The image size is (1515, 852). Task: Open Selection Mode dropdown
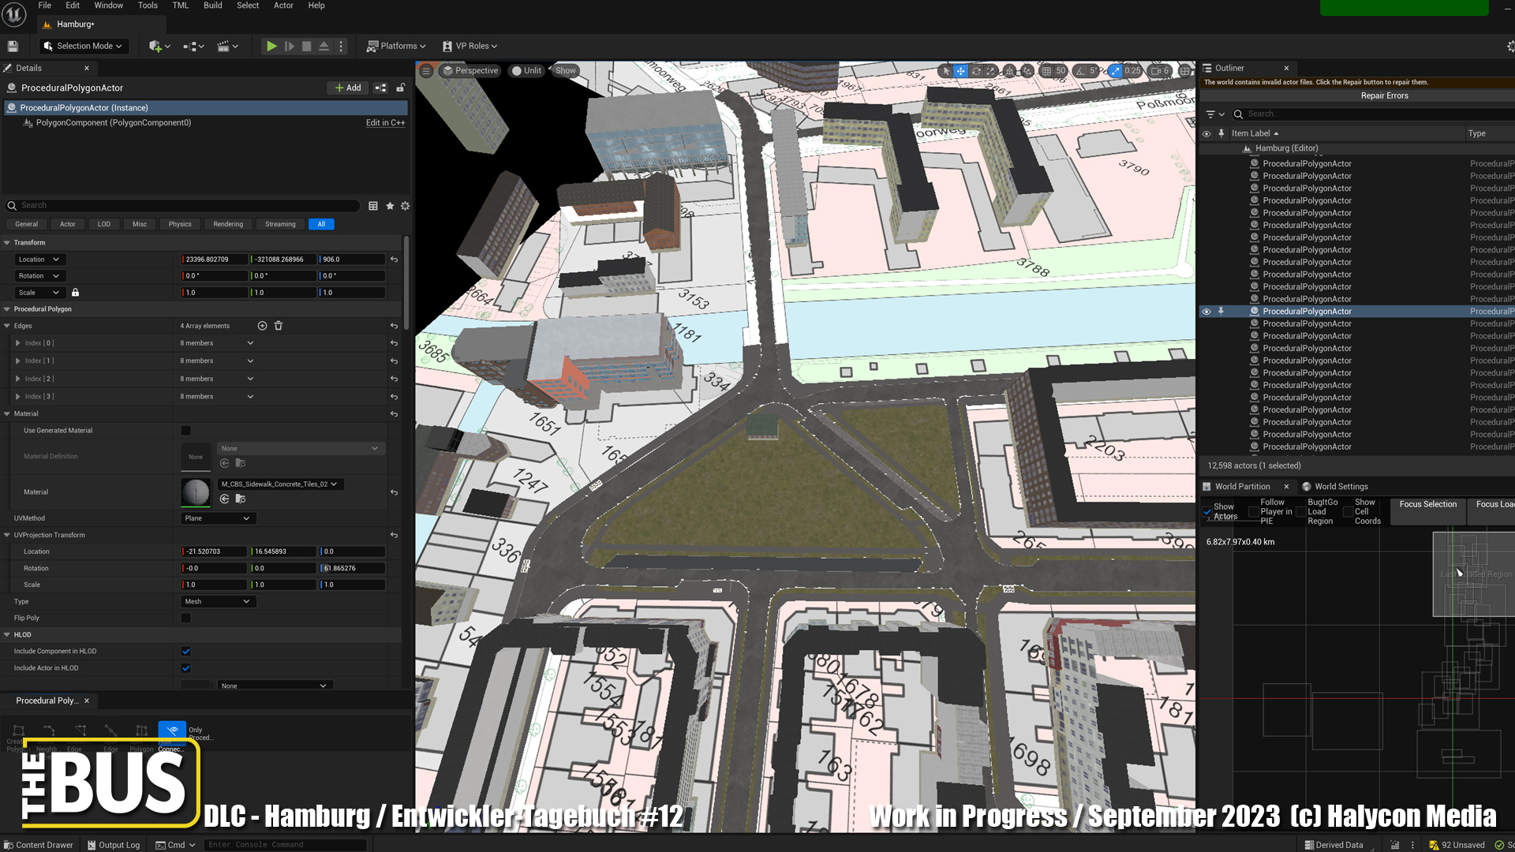[83, 47]
